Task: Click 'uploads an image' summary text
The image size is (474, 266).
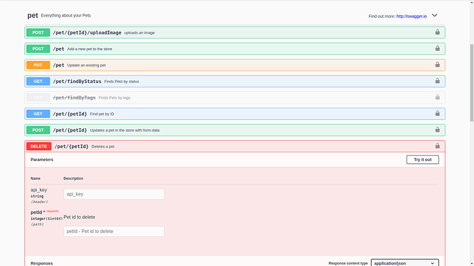Action: 139,33
